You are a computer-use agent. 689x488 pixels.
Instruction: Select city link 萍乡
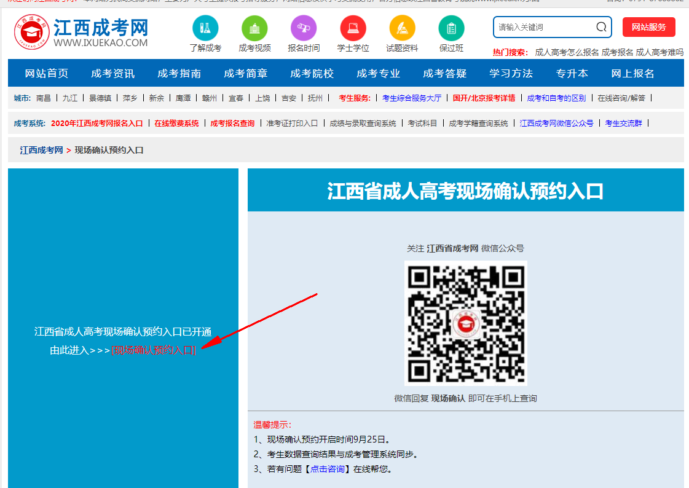(x=130, y=98)
